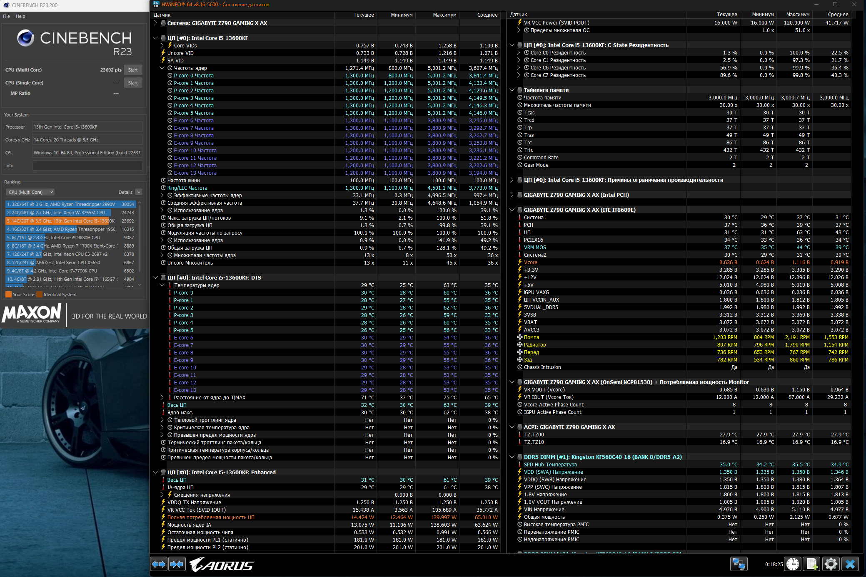Image resolution: width=866 pixels, height=577 pixels.
Task: Open the Help menu in Cinebench
Action: click(20, 16)
